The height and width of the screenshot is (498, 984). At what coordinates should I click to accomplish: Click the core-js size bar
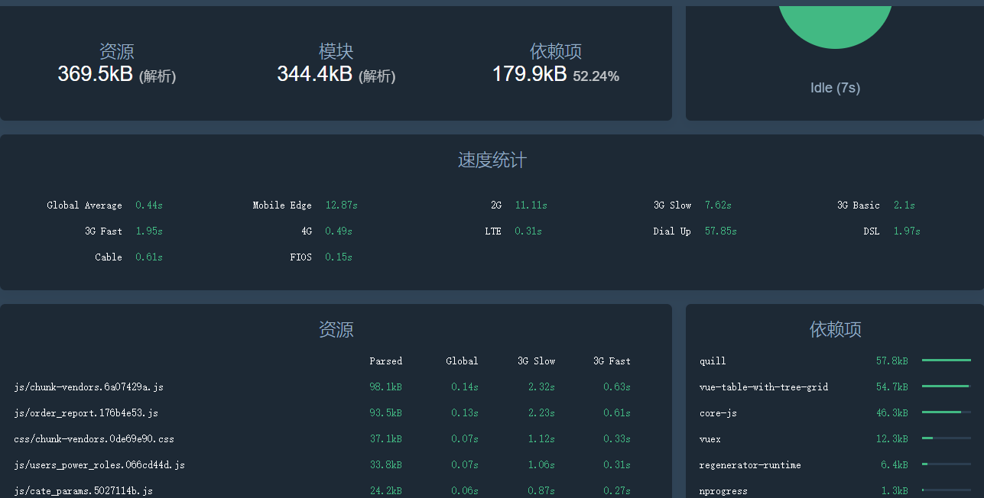coord(947,412)
